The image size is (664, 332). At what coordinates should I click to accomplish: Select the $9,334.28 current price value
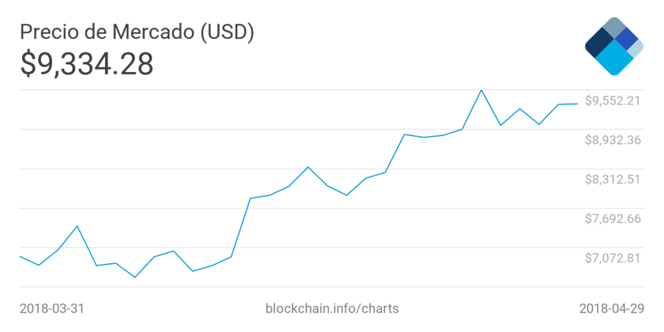[87, 64]
